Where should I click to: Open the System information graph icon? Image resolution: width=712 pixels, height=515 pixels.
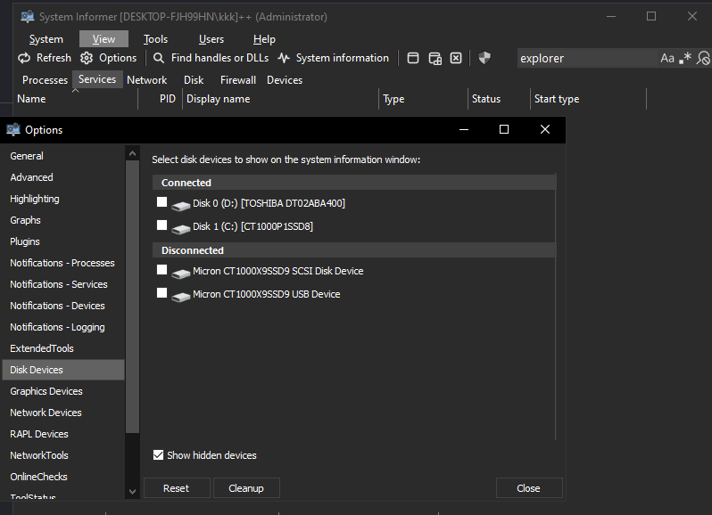(x=284, y=58)
